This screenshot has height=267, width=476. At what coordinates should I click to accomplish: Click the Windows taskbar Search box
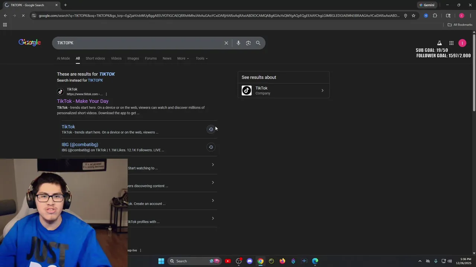point(194,261)
